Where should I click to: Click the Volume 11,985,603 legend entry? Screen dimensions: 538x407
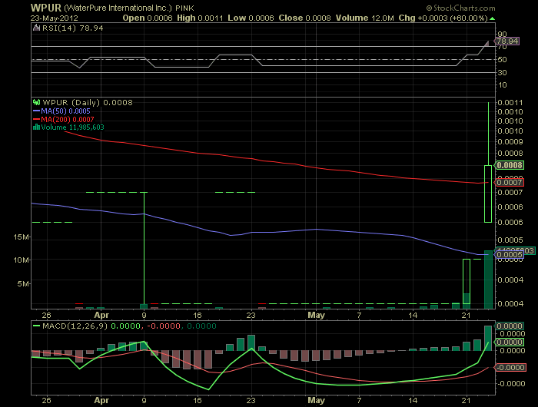72,127
